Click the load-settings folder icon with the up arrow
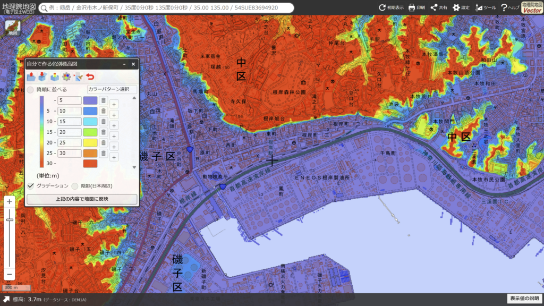The image size is (544, 306). click(x=31, y=76)
